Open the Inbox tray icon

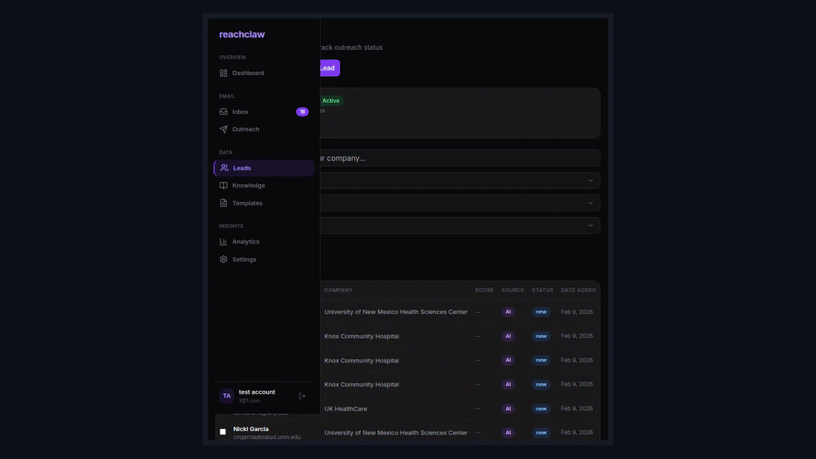[x=224, y=112]
